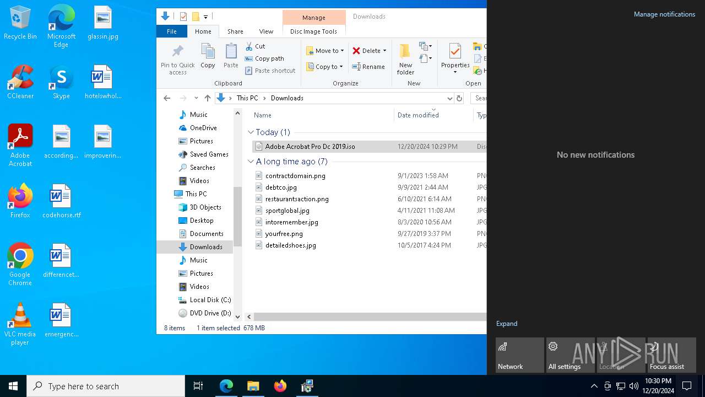The image size is (705, 397).
Task: Open VLC media player desktop shortcut
Action: click(x=20, y=324)
